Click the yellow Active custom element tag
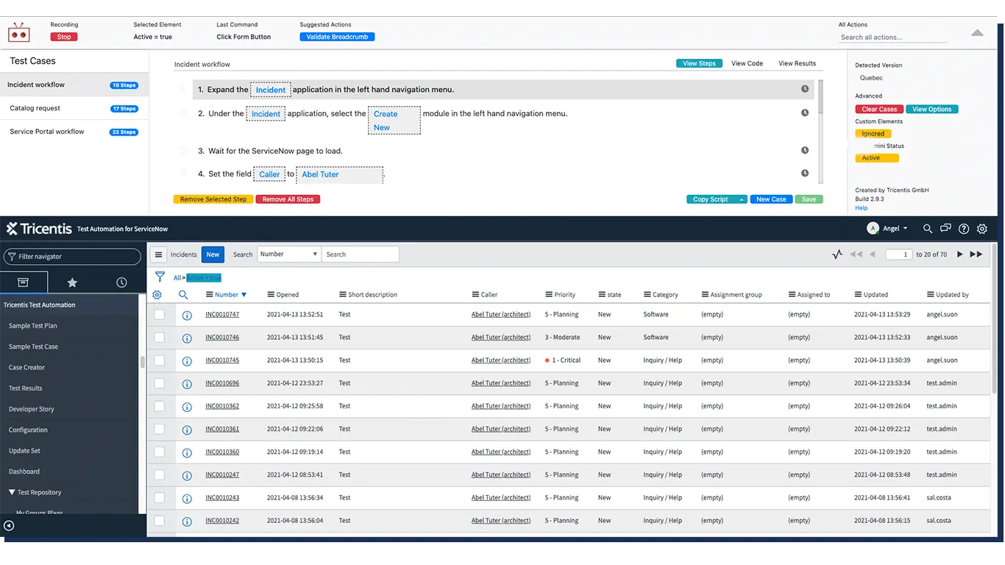Viewport: 1005px width, 565px height. point(877,158)
